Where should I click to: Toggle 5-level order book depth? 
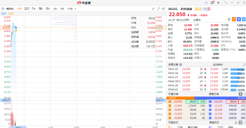240,94
